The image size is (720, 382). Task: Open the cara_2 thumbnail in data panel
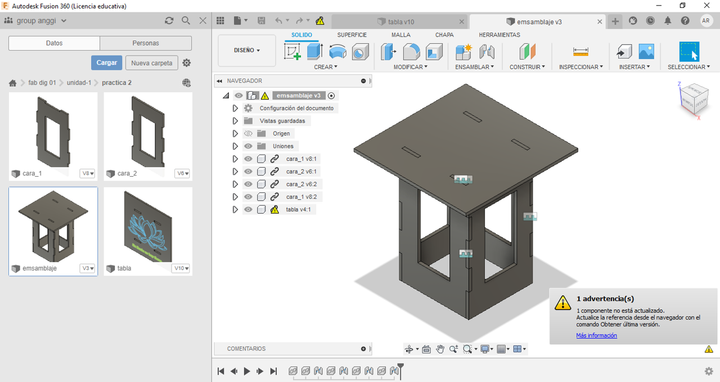pyautogui.click(x=148, y=131)
